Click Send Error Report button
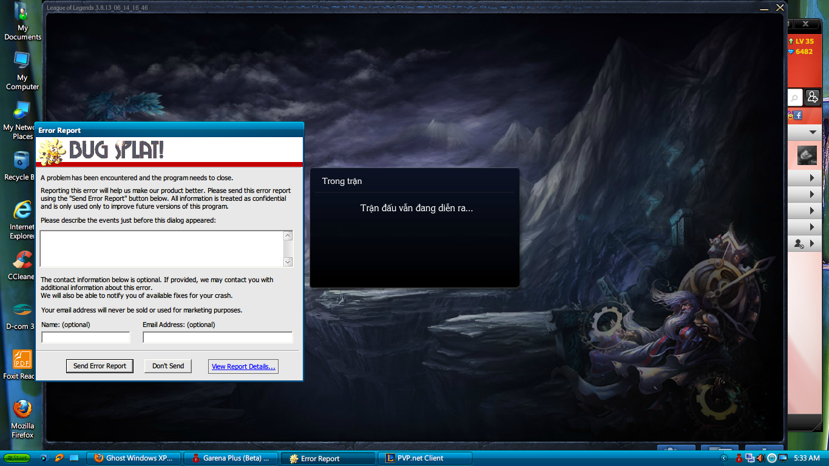Image resolution: width=829 pixels, height=466 pixels. click(x=100, y=366)
